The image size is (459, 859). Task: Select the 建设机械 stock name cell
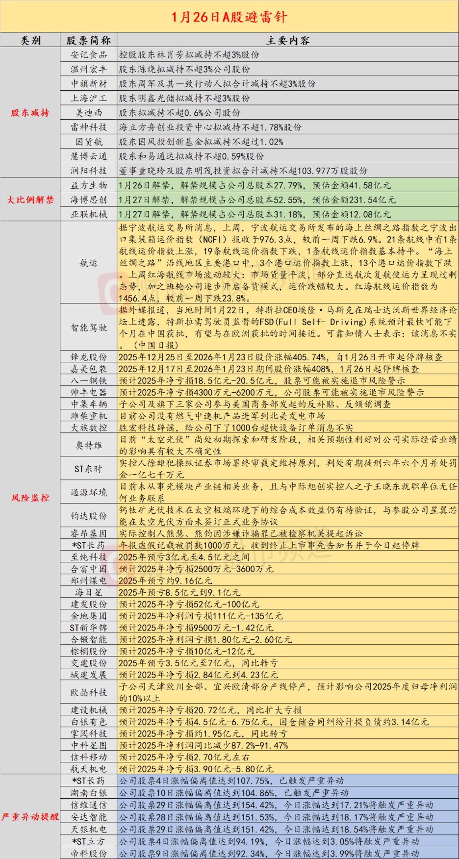(x=88, y=710)
